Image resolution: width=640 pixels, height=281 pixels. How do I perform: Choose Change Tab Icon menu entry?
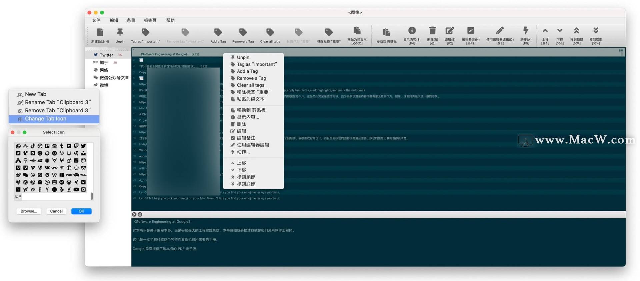coord(54,119)
